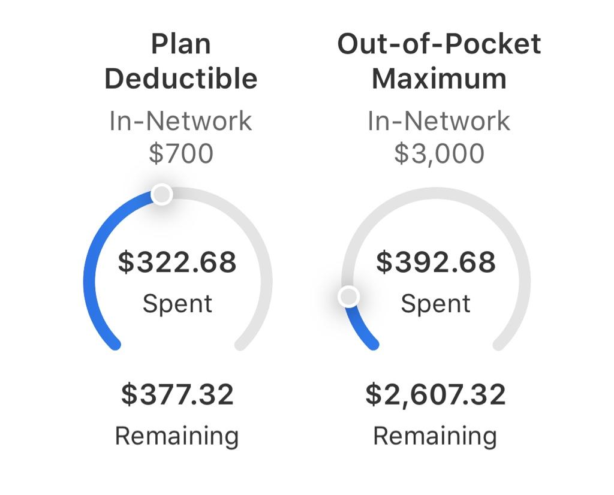Select In-Network label under Out-of-Pocket Maximum
Viewport: 614px width, 495px height.
click(x=439, y=121)
